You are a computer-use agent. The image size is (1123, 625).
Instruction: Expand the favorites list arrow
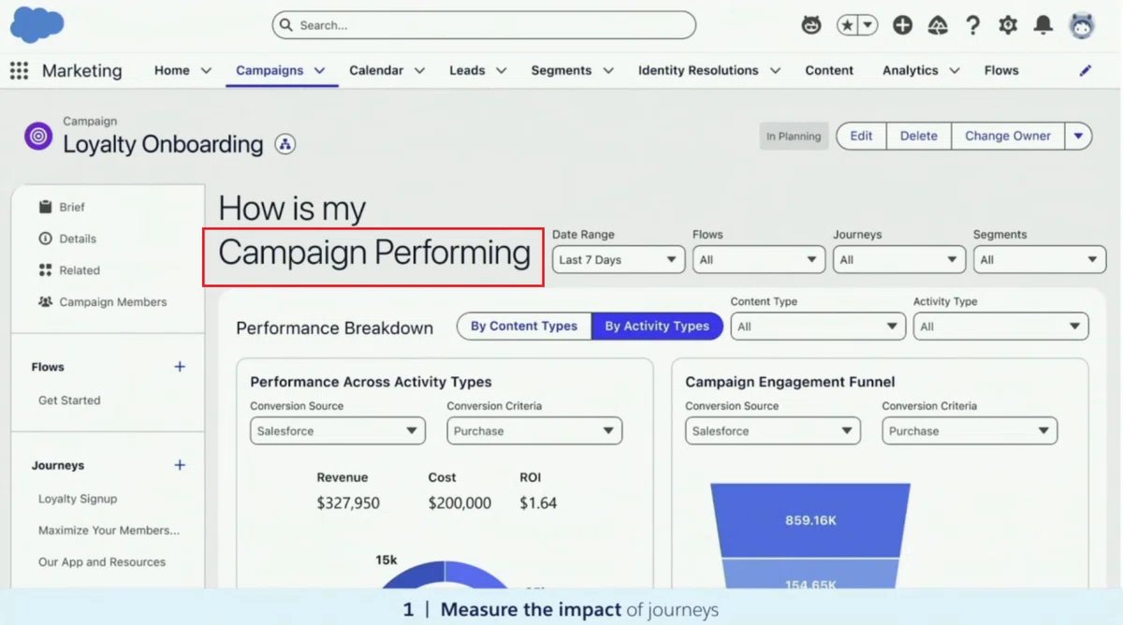[868, 25]
